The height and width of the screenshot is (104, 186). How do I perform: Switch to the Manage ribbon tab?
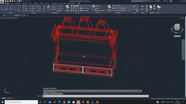(36, 3)
